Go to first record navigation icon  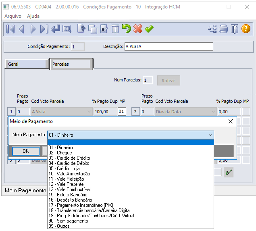(x=10, y=29)
